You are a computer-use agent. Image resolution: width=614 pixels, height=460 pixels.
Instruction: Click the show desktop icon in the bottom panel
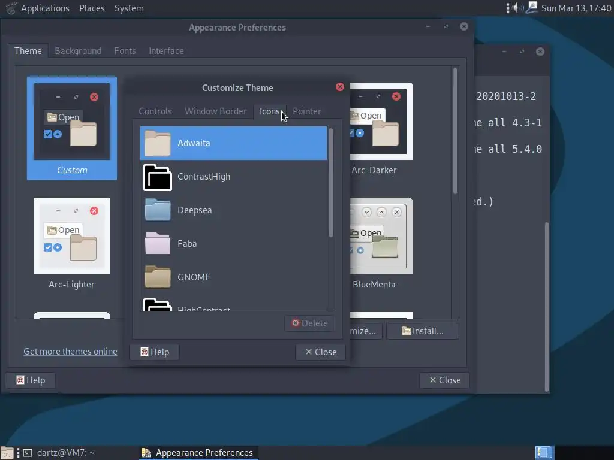click(7, 453)
